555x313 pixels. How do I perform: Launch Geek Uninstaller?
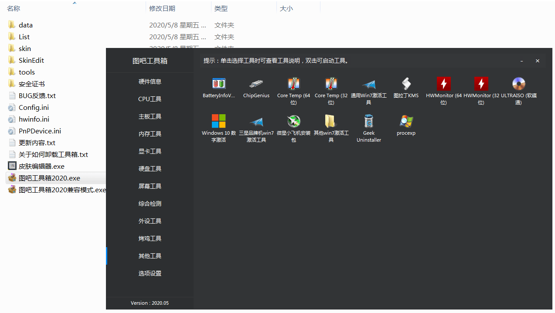click(368, 126)
